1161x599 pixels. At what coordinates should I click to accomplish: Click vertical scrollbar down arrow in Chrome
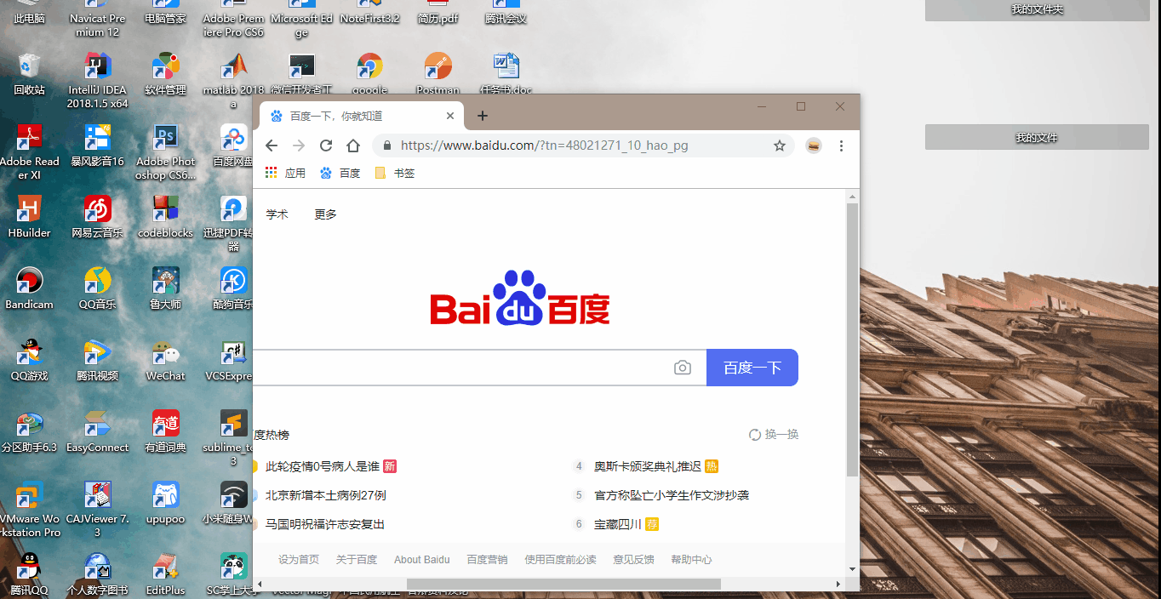(x=852, y=569)
